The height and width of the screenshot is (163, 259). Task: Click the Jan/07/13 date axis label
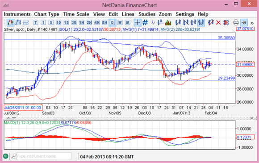tap(182, 113)
